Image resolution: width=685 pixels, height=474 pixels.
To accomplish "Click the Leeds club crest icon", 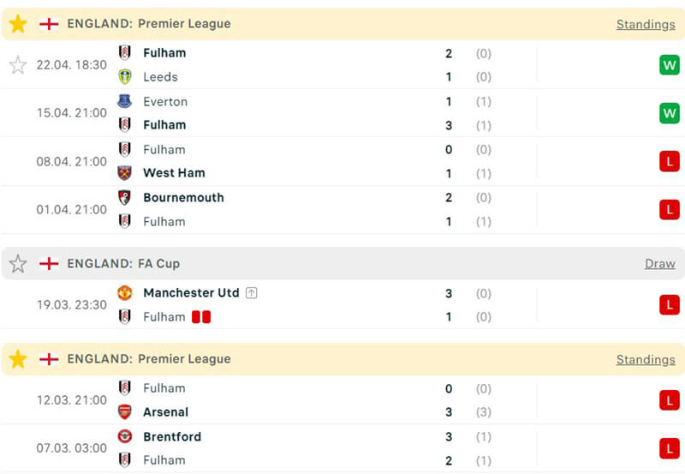I will pos(125,77).
